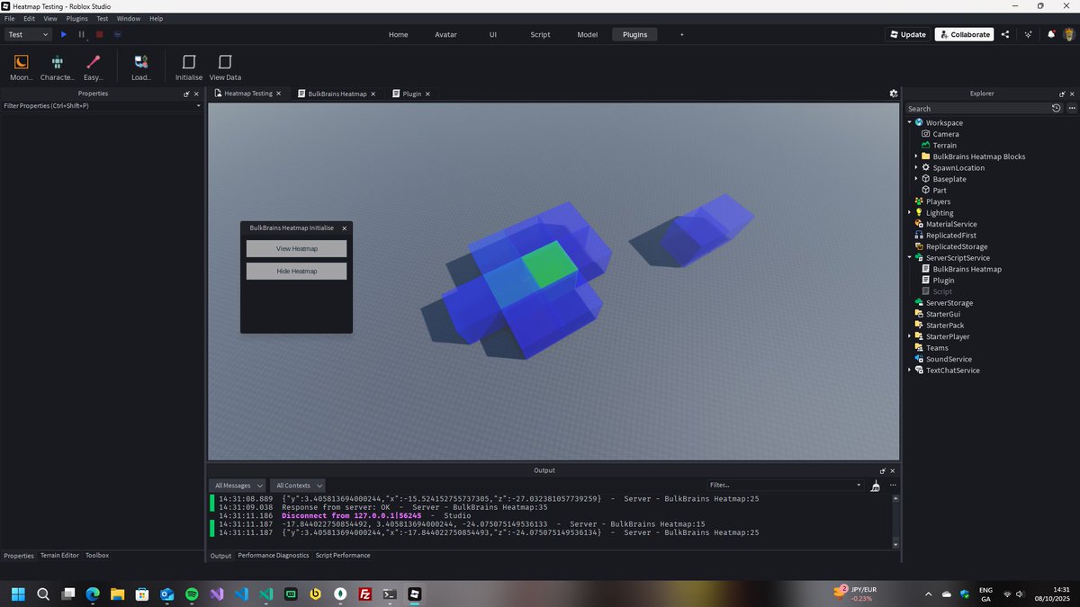Expand the Lighting service node
Viewport: 1080px width, 607px height.
click(x=909, y=212)
